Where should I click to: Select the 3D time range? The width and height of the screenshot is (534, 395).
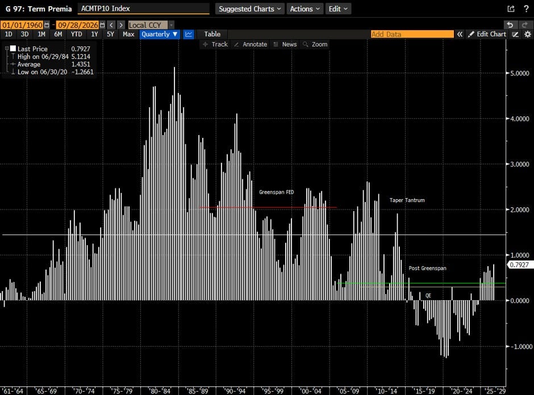(24, 34)
